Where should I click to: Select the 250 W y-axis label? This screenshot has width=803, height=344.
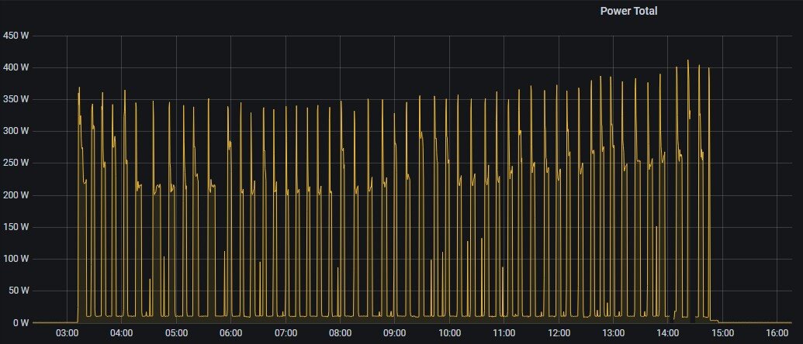16,163
